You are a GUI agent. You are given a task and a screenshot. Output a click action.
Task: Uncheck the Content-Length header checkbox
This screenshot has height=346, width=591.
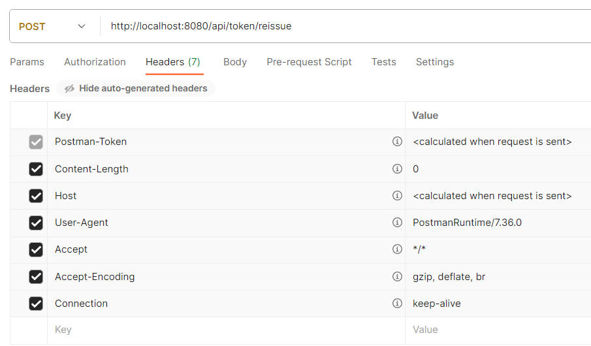pos(36,169)
